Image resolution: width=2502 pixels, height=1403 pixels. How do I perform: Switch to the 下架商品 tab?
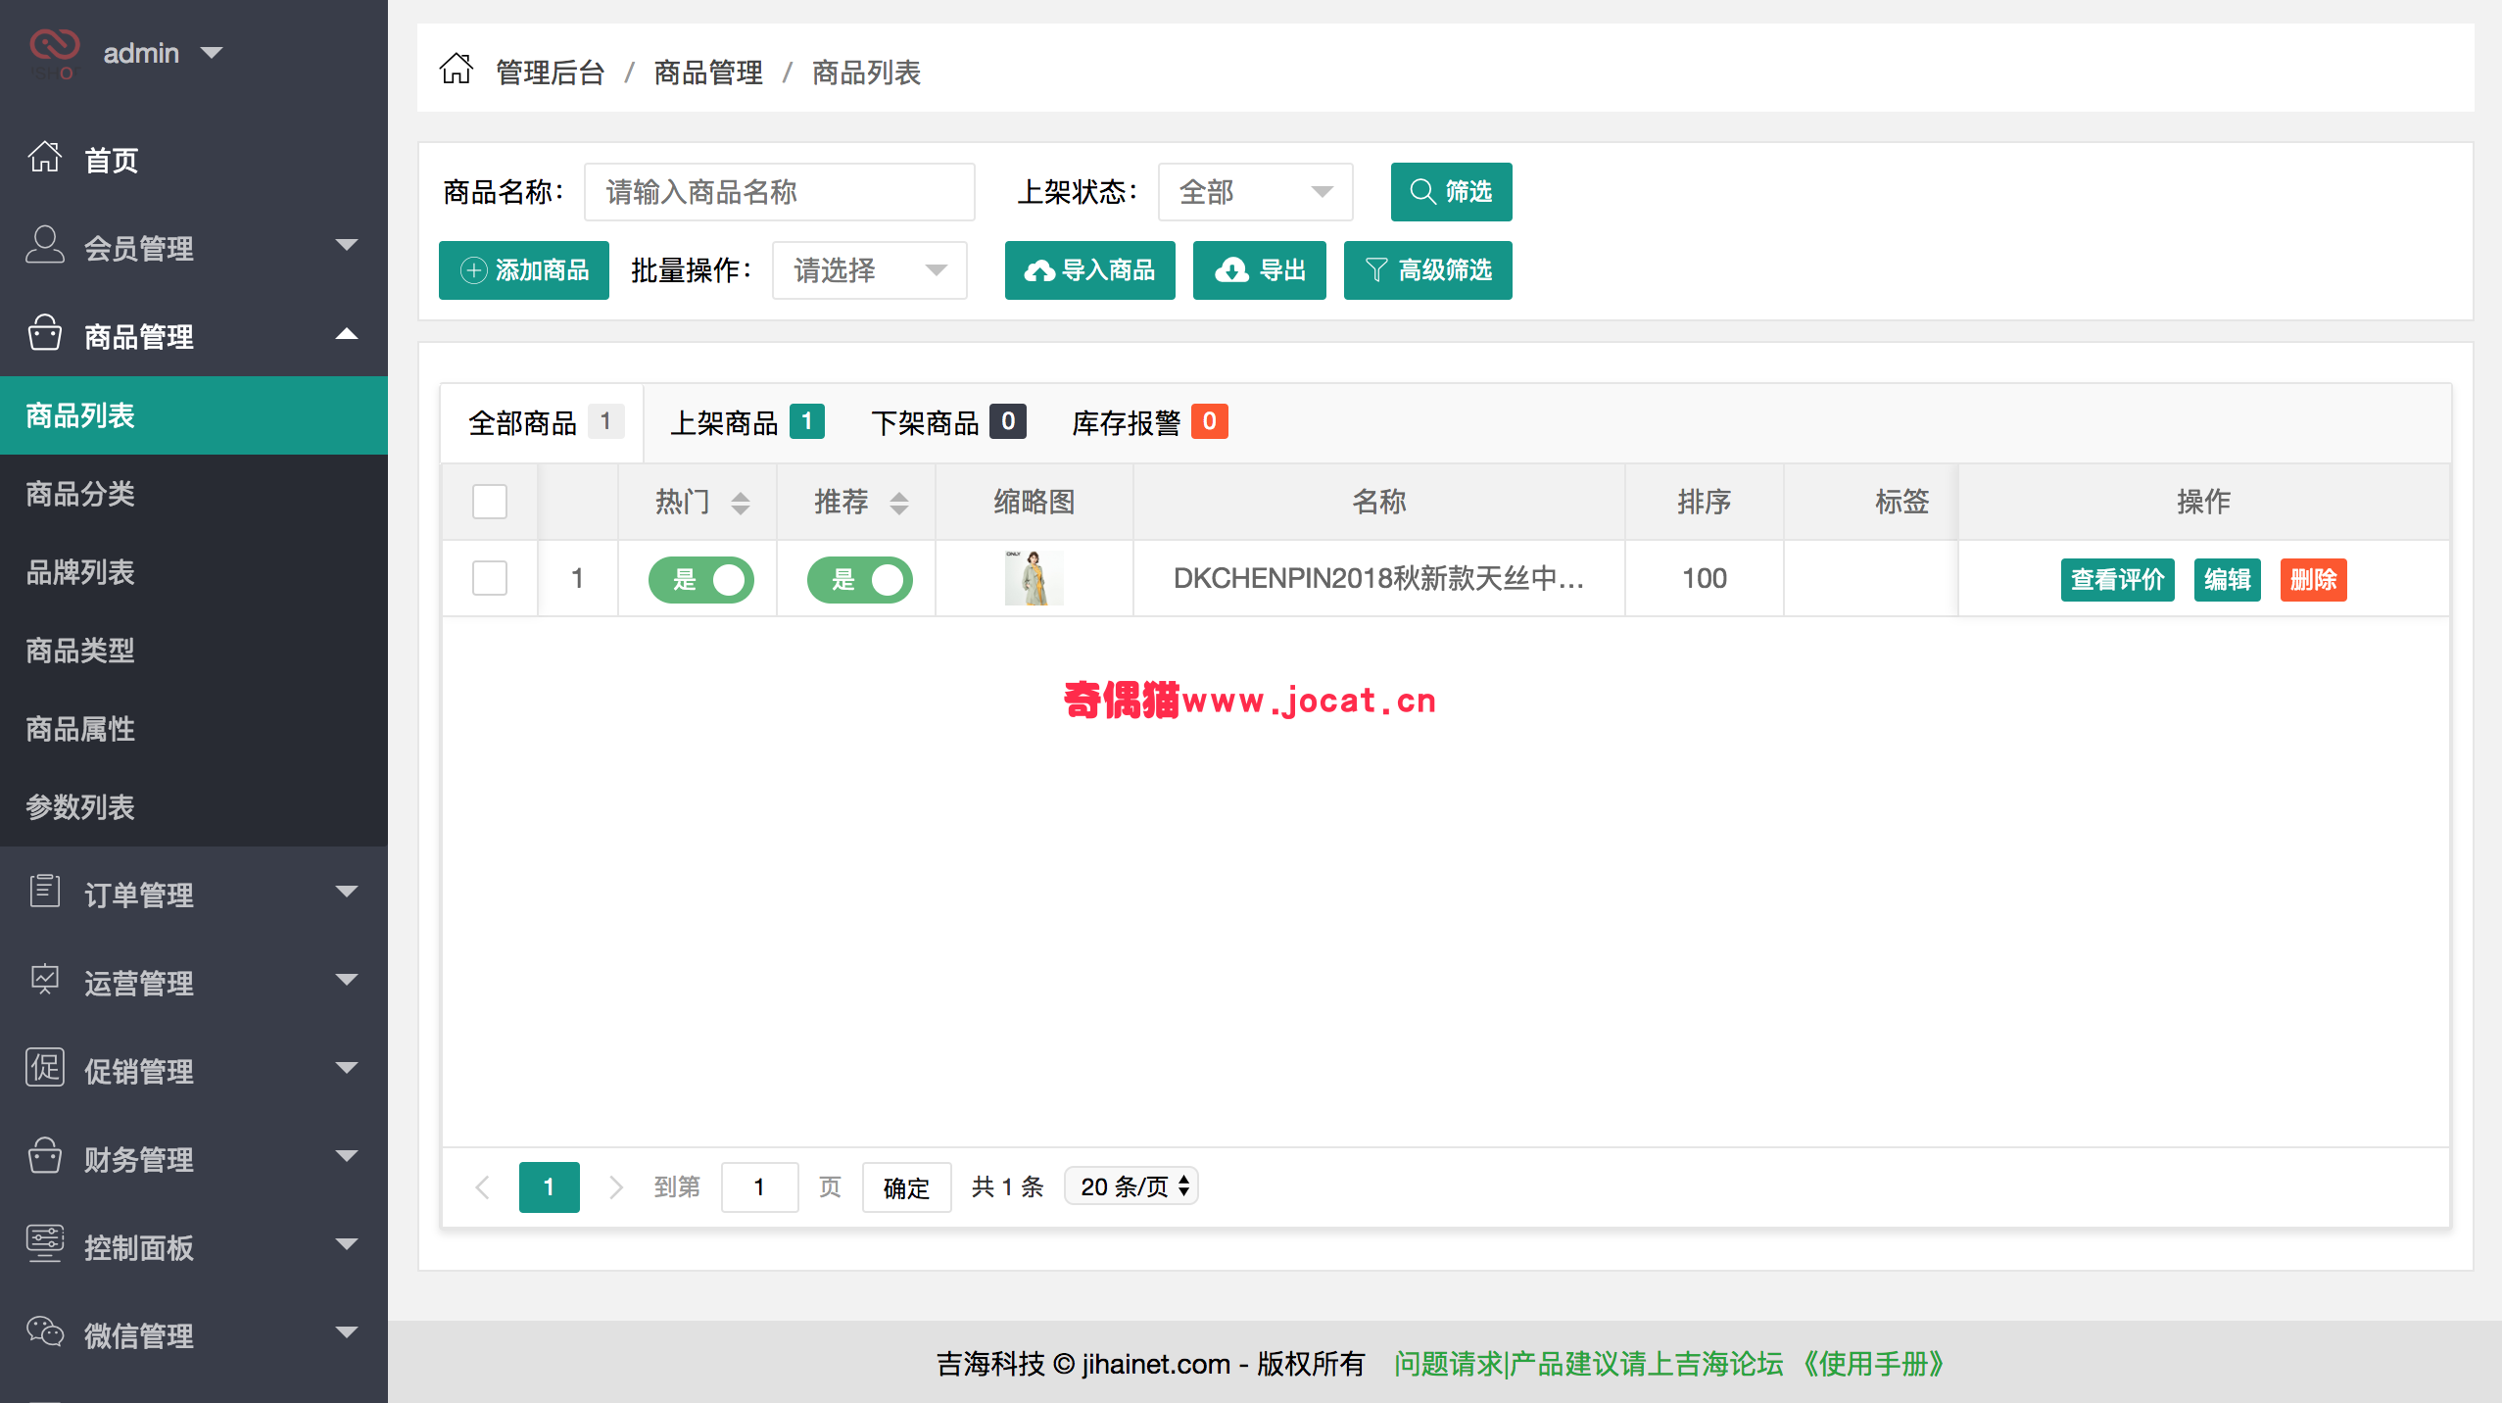(x=947, y=422)
